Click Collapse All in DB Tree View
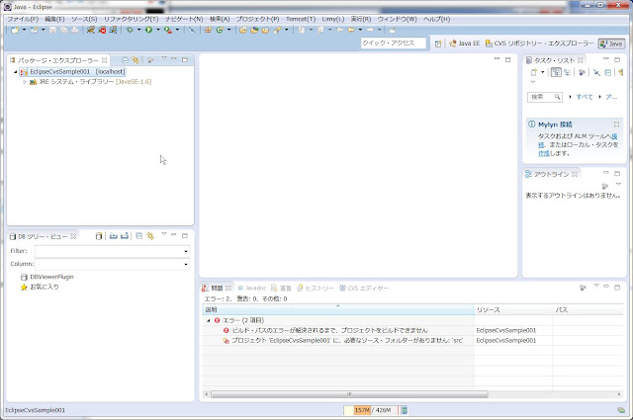The height and width of the screenshot is (420, 633). coord(138,236)
